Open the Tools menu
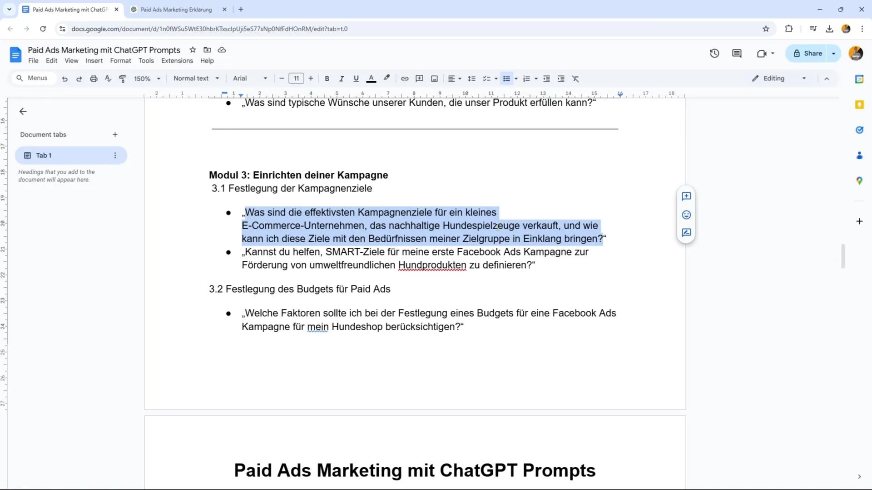Viewport: 872px width, 490px height. (146, 61)
